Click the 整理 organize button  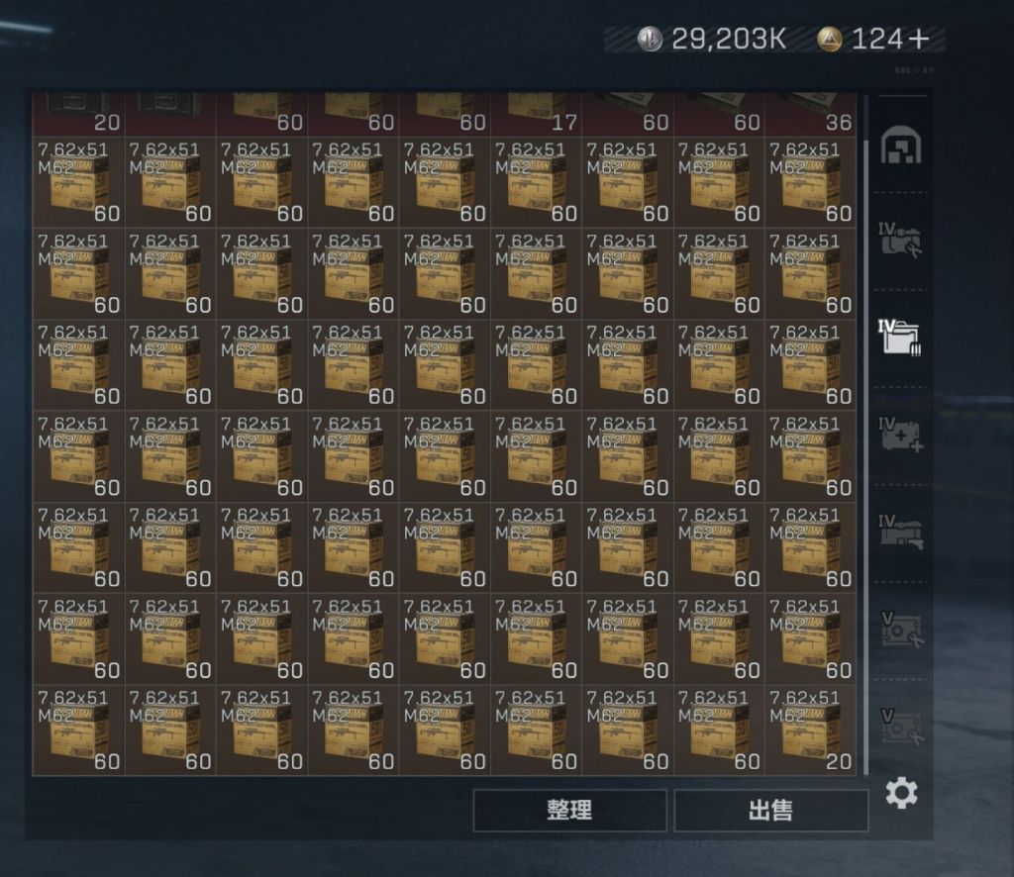click(x=569, y=810)
